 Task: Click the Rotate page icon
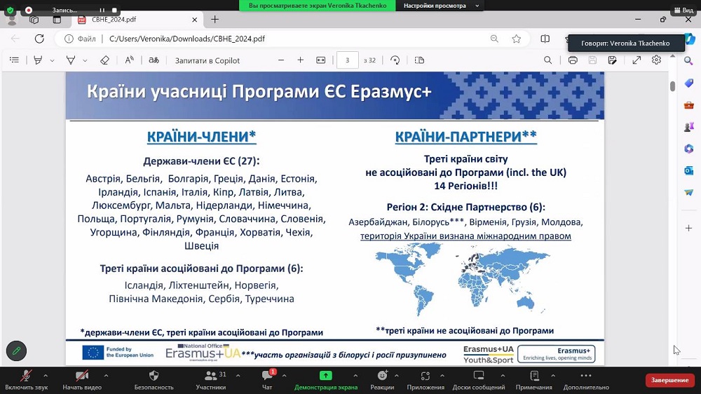tap(395, 60)
